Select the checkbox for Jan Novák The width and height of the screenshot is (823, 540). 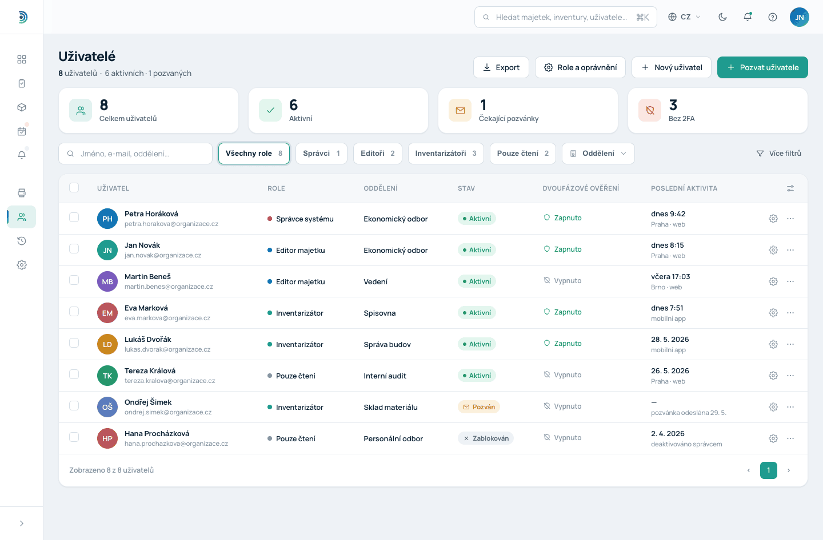[x=74, y=249]
